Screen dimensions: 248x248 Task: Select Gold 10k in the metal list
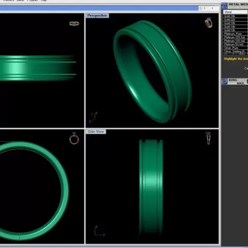[236, 30]
